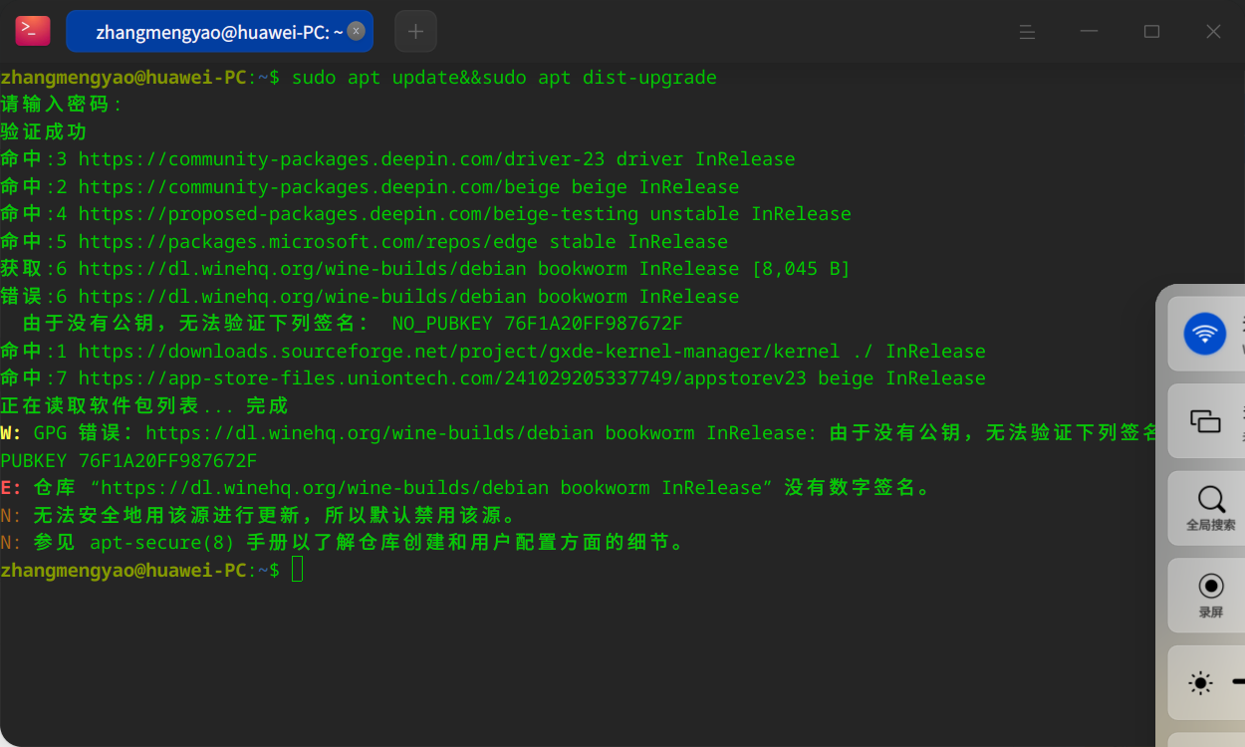
Task: Click the '请输入密码：' line
Action: [x=62, y=105]
